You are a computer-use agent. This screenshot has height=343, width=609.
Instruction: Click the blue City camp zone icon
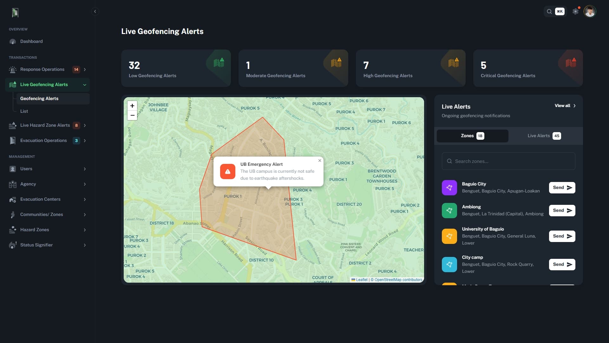pyautogui.click(x=449, y=265)
